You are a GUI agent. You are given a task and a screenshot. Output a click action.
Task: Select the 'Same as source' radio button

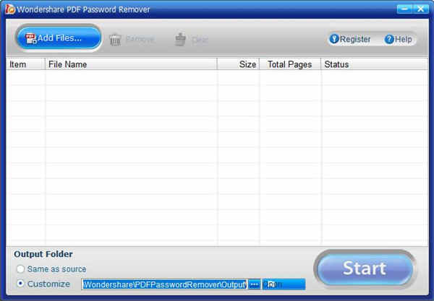click(x=20, y=269)
